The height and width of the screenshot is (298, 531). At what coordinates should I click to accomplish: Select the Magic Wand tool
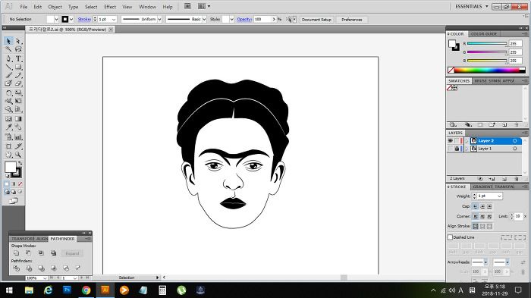pos(8,49)
